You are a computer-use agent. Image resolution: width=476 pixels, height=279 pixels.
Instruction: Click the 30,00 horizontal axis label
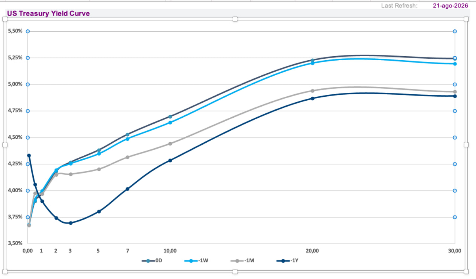pos(455,251)
